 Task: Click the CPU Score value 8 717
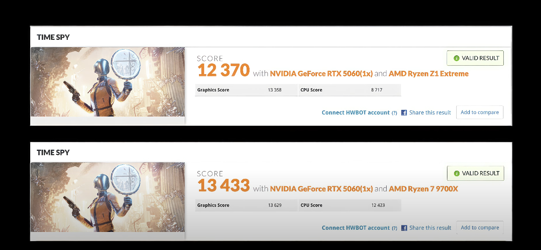tap(376, 90)
